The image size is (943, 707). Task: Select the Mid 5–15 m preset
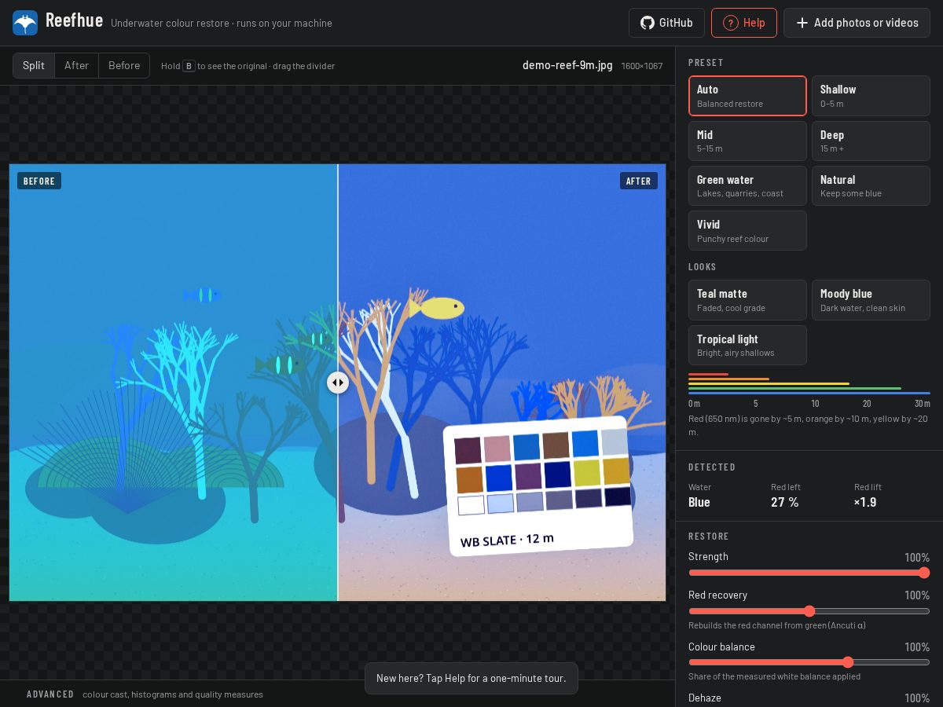(x=747, y=141)
